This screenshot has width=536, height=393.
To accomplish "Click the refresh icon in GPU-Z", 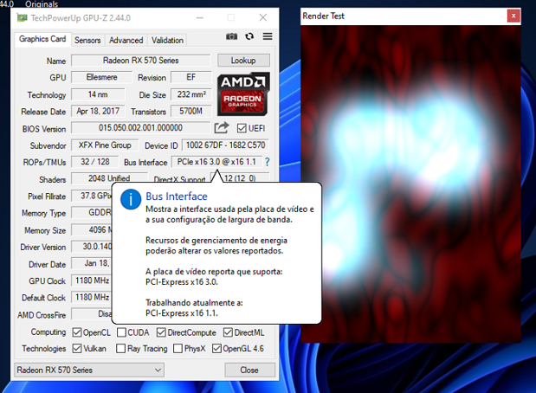I will (x=249, y=36).
